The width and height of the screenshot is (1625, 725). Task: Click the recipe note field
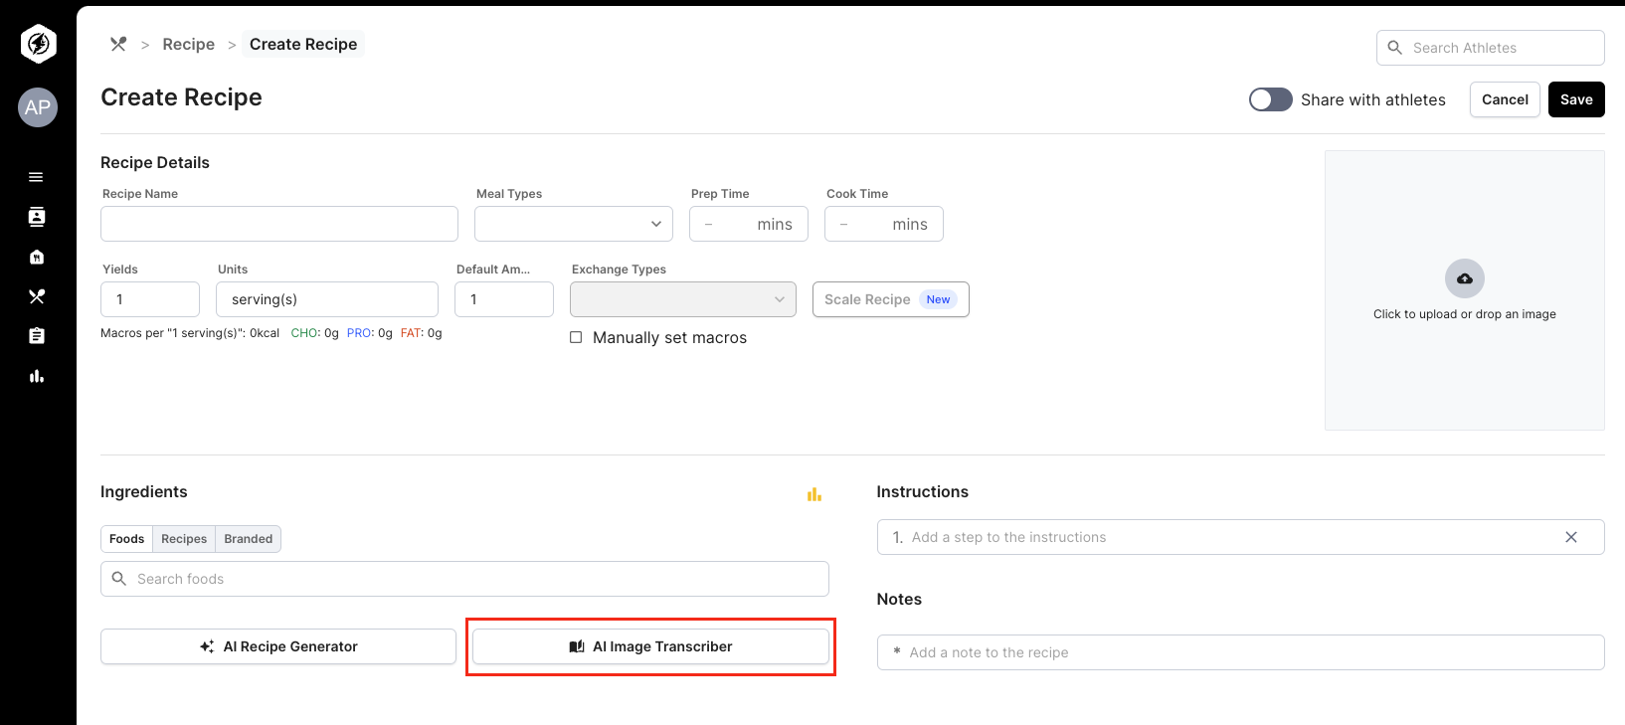[x=1241, y=652]
